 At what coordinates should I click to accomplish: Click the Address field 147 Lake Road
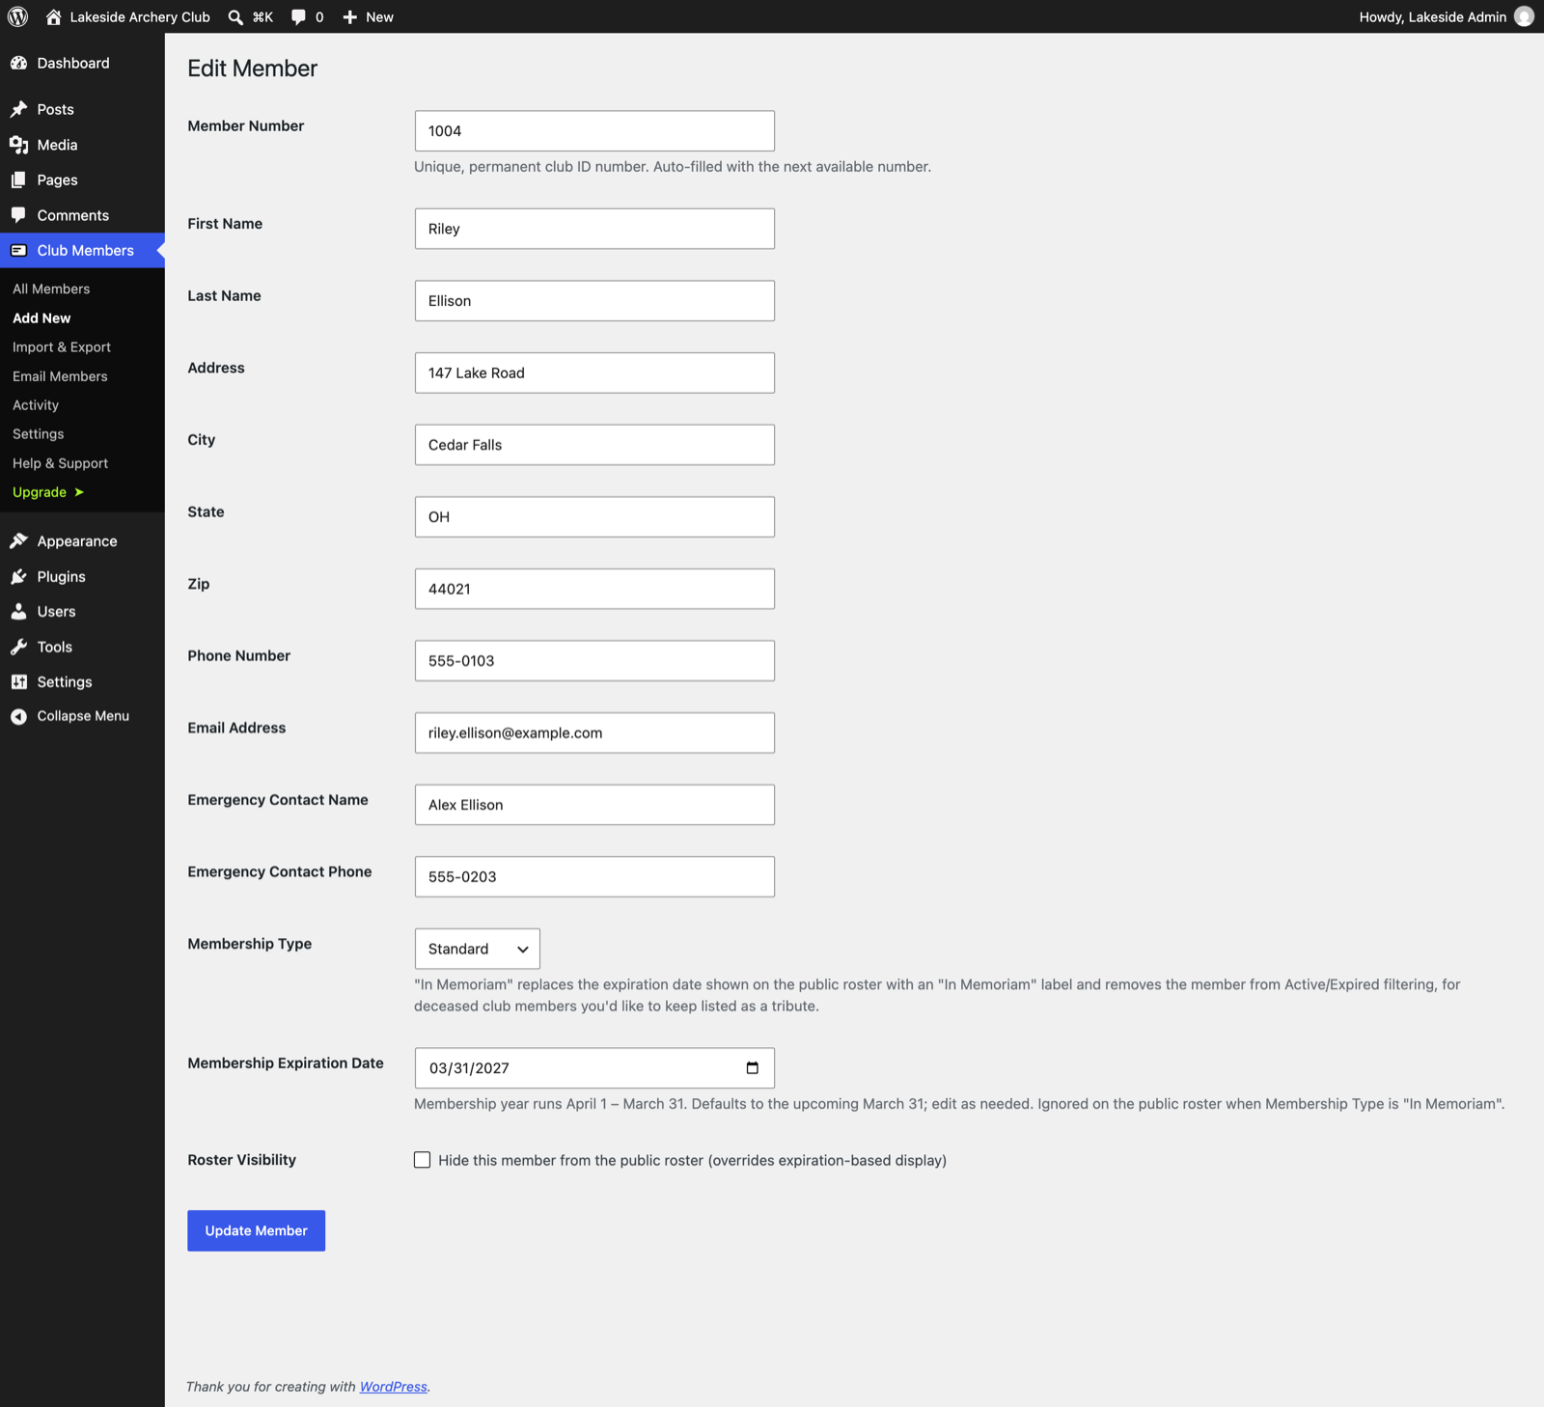pos(594,372)
